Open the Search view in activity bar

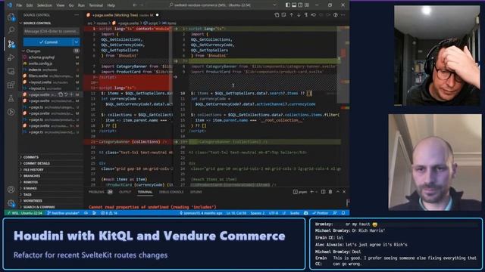pyautogui.click(x=11, y=30)
